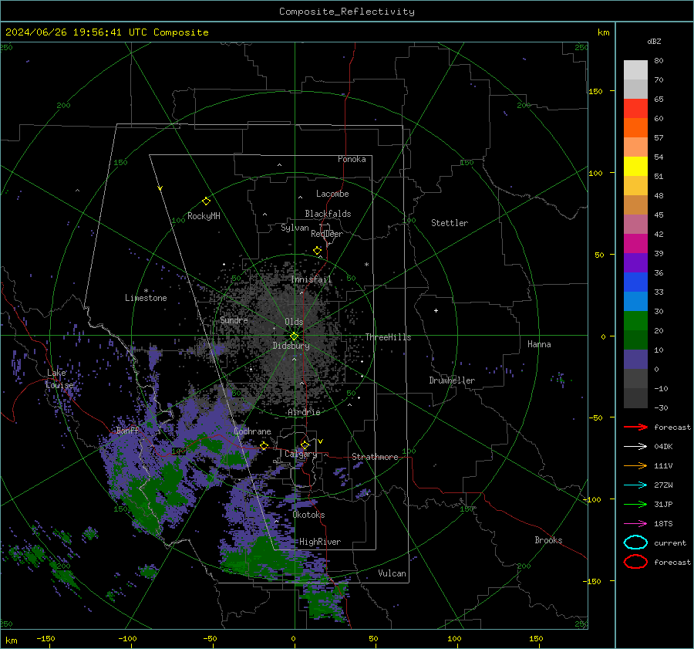Click the Cochrane label

click(252, 431)
